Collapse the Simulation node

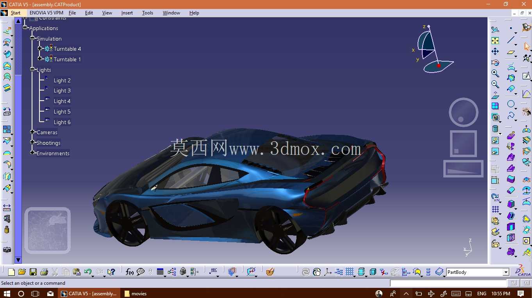coord(32,38)
